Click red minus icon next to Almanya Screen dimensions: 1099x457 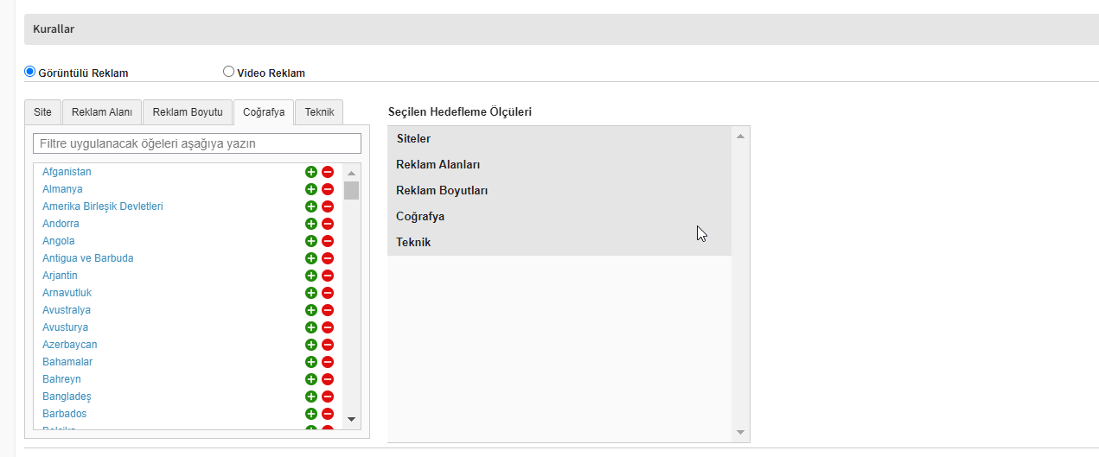pyautogui.click(x=328, y=189)
